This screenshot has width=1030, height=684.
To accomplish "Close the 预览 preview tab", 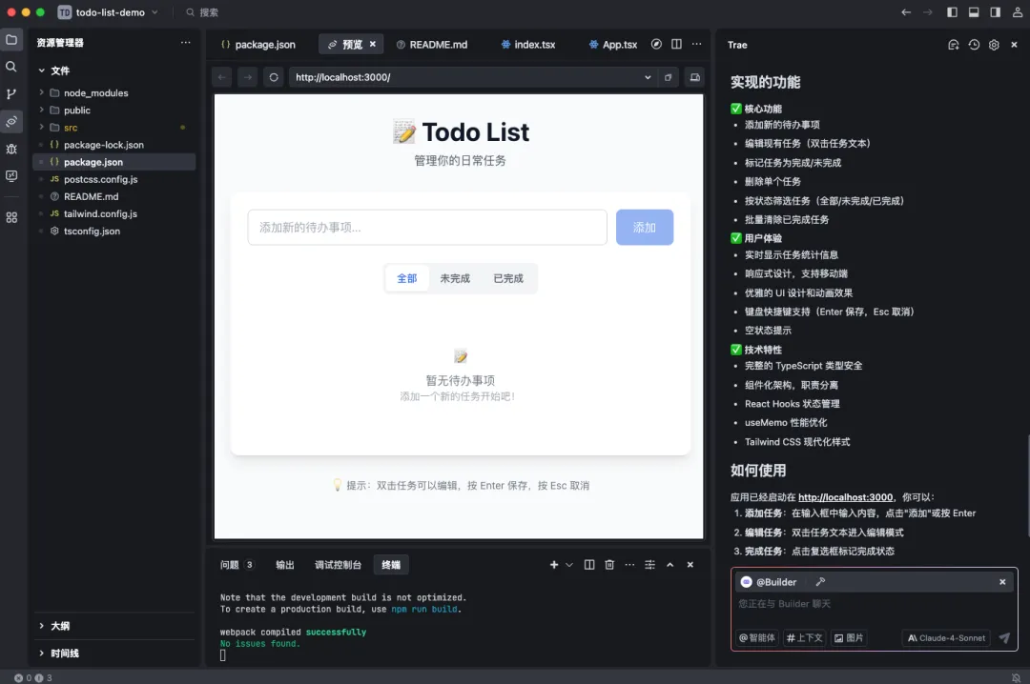I will pyautogui.click(x=373, y=44).
